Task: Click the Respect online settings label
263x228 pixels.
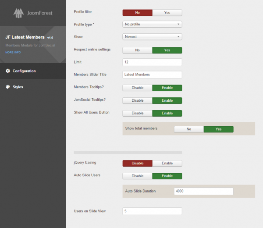Action: 92,50
